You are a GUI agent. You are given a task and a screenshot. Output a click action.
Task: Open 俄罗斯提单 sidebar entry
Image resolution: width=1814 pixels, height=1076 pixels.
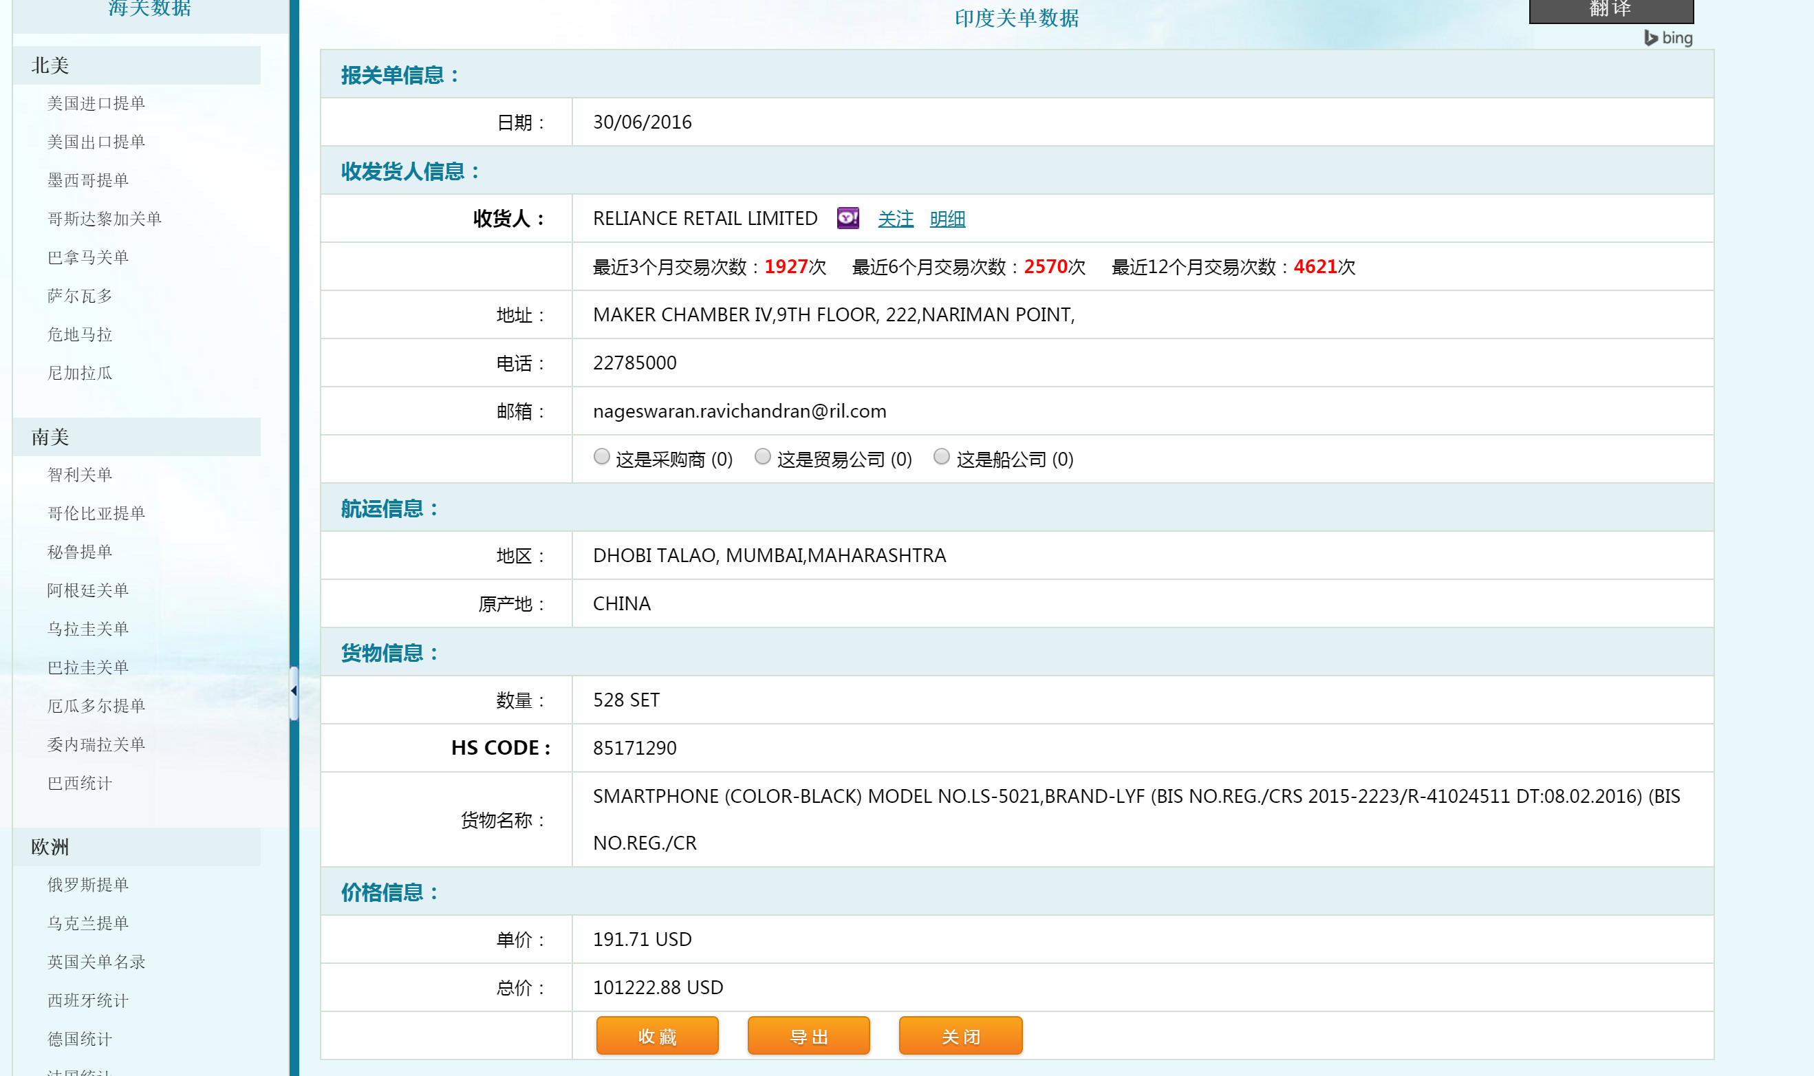[x=88, y=885]
